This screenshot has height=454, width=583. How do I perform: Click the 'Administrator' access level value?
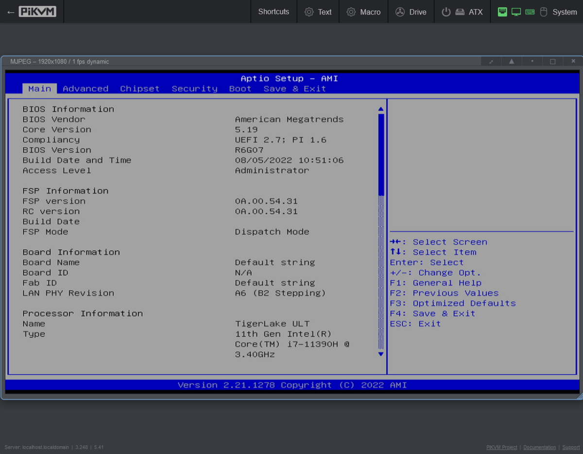pos(272,170)
